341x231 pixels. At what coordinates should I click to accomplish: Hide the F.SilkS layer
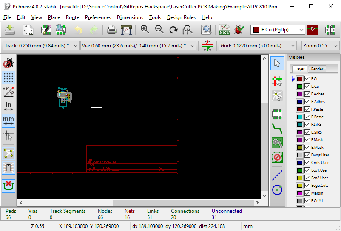(x=307, y=124)
